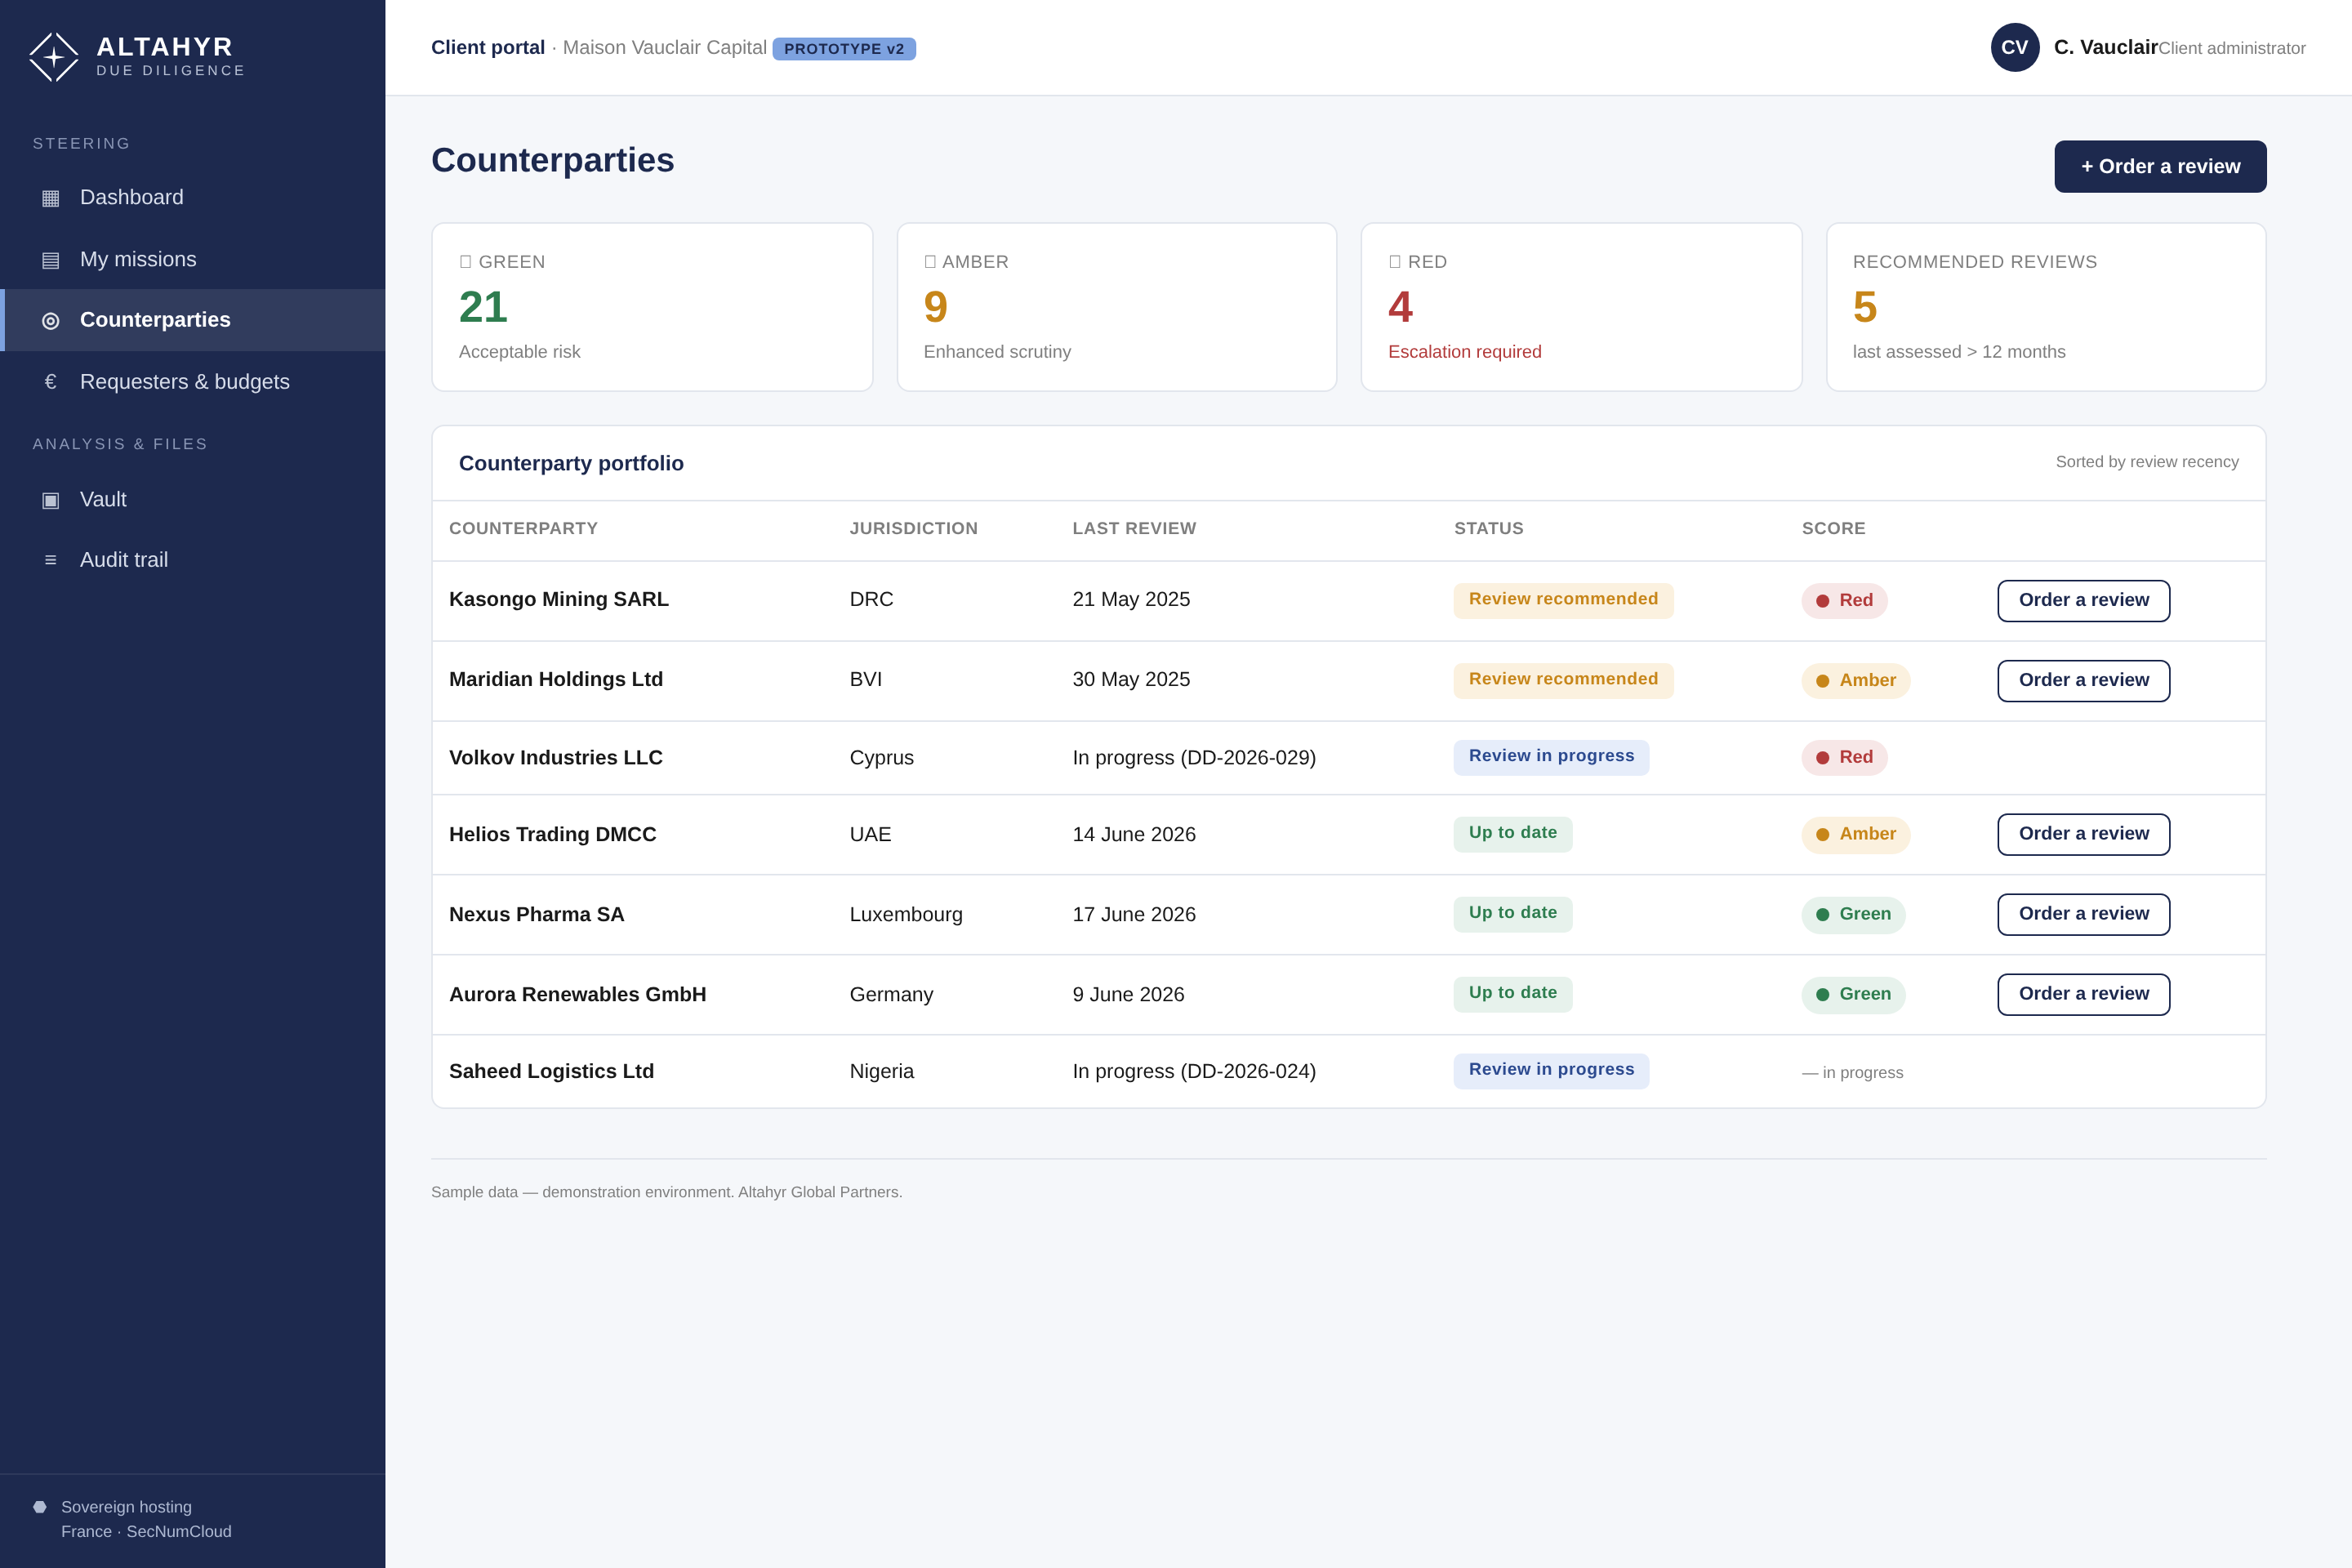Select Counterparties in the sidebar
Screen dimensions: 2352x1568
pyautogui.click(x=192, y=320)
